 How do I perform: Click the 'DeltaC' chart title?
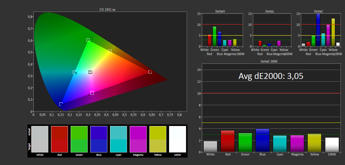pyautogui.click(x=318, y=11)
